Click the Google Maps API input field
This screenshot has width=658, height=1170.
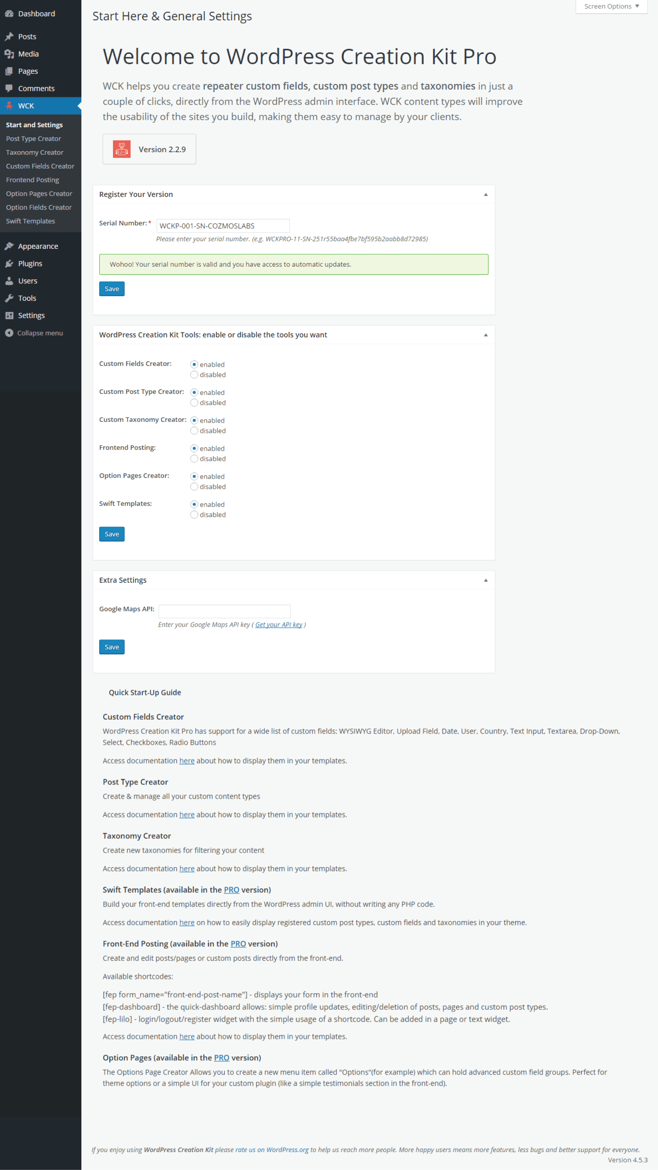click(x=225, y=611)
